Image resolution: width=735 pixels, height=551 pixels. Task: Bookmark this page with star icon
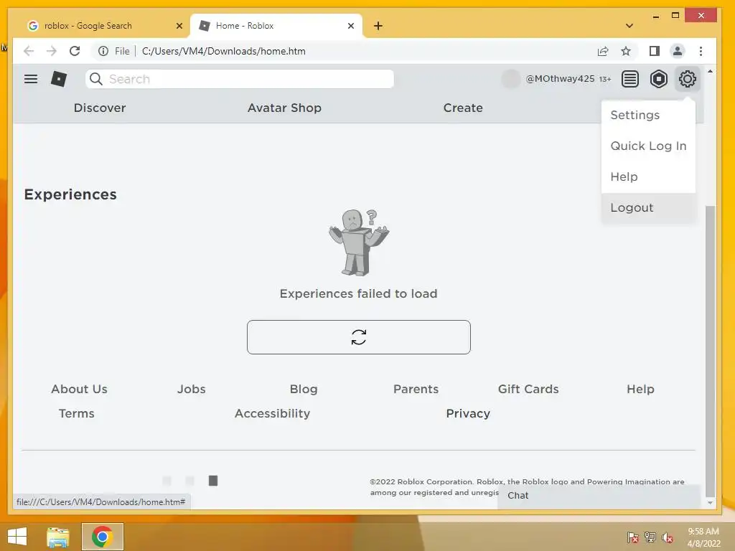(x=626, y=51)
